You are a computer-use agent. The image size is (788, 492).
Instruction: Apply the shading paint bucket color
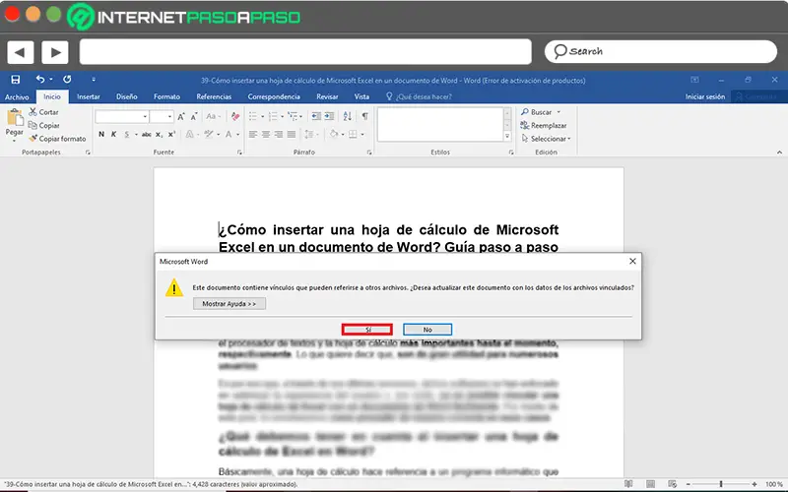[x=334, y=134]
